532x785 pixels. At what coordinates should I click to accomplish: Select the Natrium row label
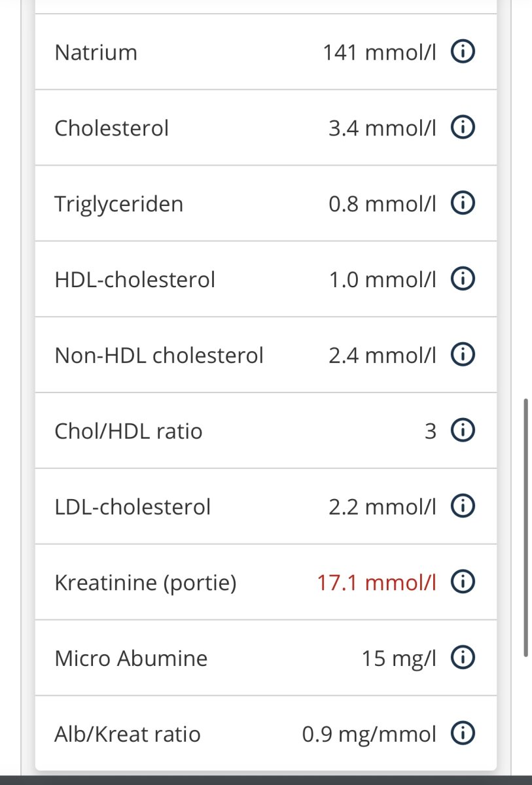point(96,52)
